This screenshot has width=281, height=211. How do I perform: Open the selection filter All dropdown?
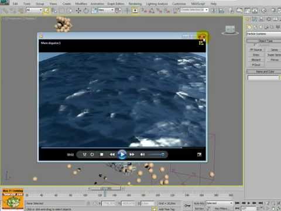34,10
